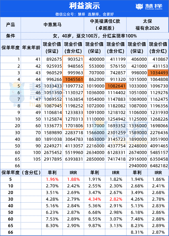
Task: Click the 利益演示 title header
Action: point(84,6)
